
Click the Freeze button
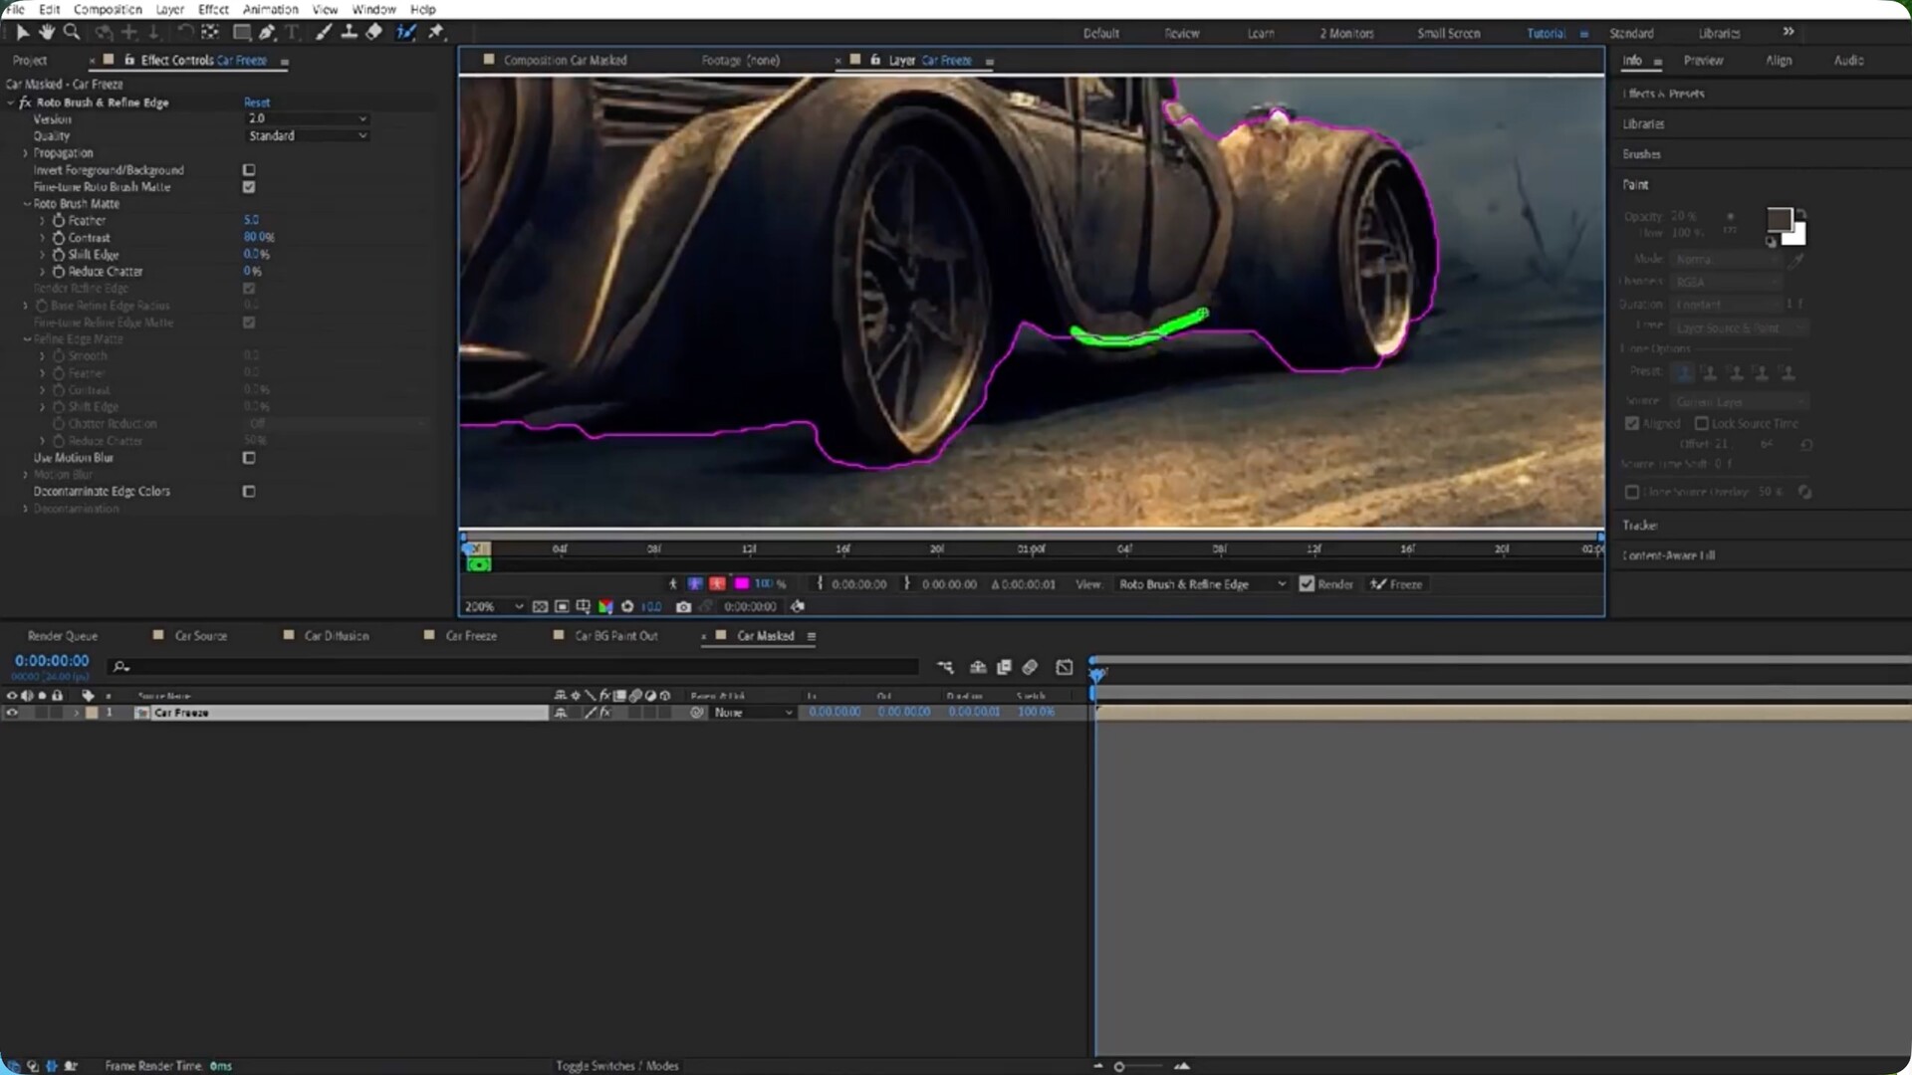tap(1396, 584)
